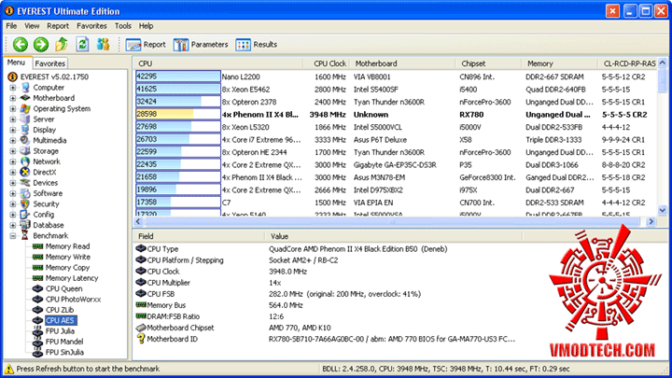Click the CPU Queen chip icon
This screenshot has height=378, width=672.
coord(37,288)
